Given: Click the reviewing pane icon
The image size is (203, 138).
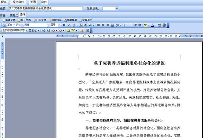Looking at the screenshot, I should pos(87,30).
